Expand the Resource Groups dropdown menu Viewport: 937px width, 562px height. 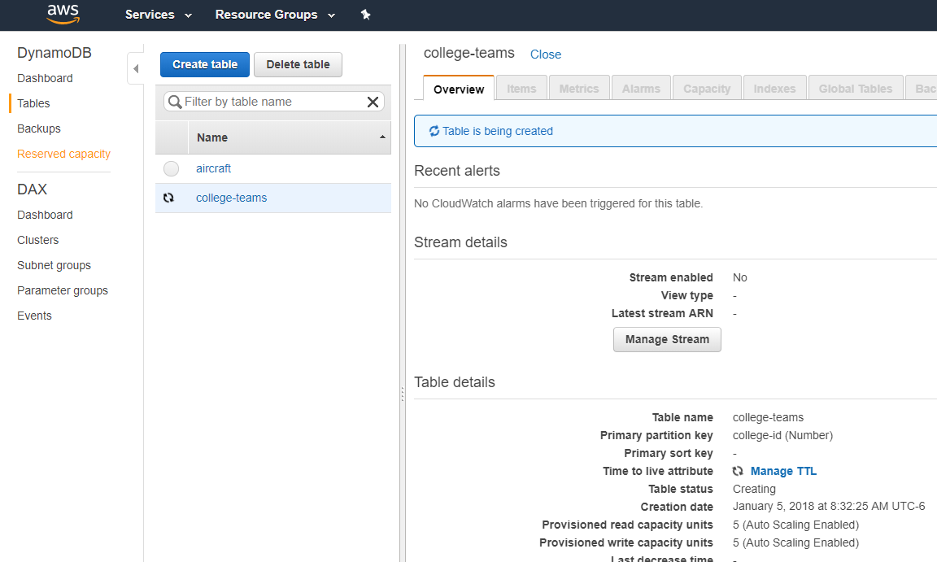pos(275,15)
